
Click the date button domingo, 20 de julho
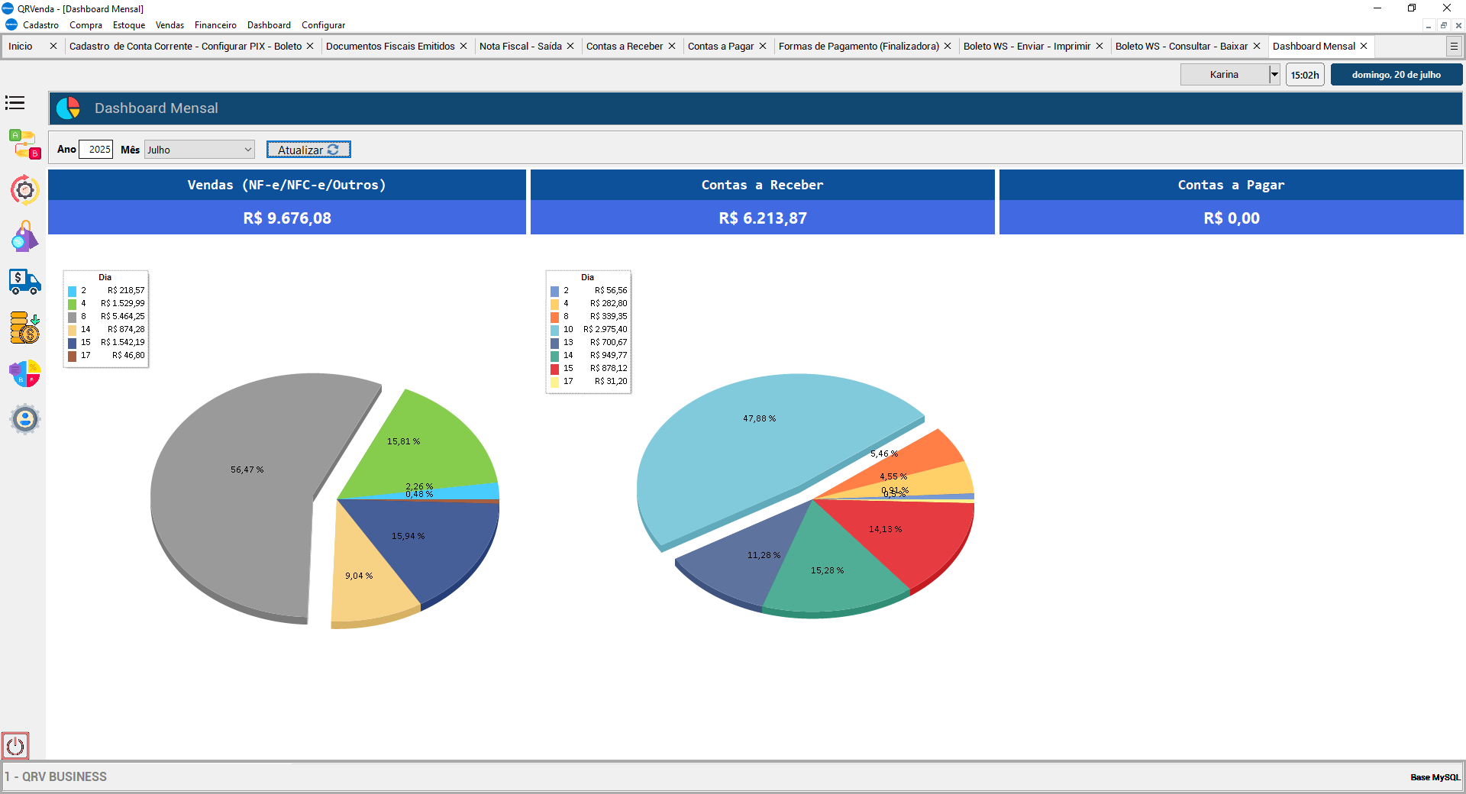click(x=1396, y=75)
